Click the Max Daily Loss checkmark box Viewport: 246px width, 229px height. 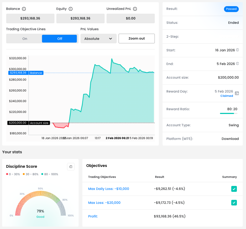[x=234, y=189]
